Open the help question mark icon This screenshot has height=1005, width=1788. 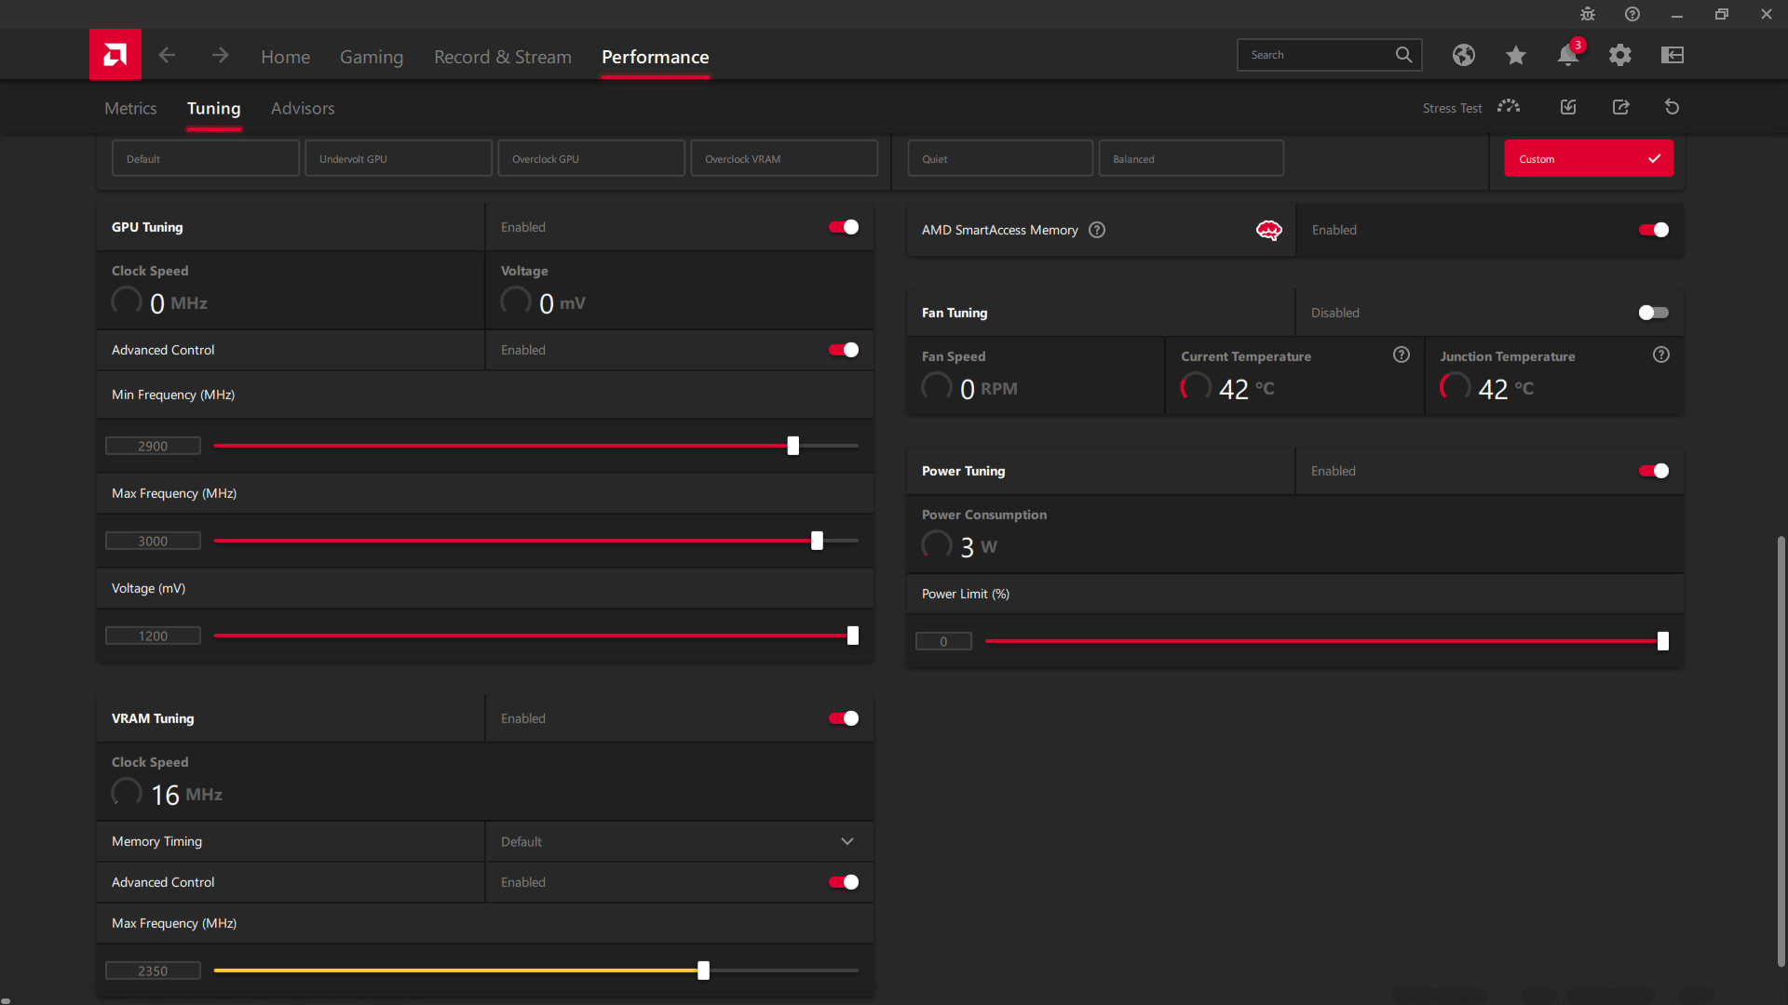pos(1632,14)
